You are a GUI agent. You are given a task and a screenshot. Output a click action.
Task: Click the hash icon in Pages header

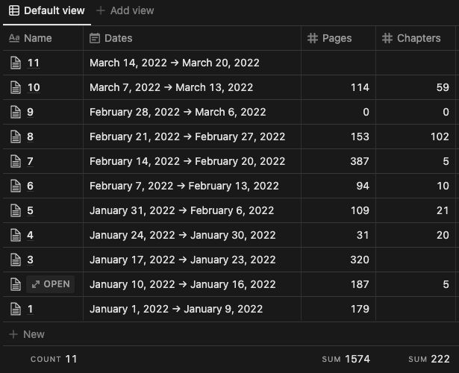point(313,38)
